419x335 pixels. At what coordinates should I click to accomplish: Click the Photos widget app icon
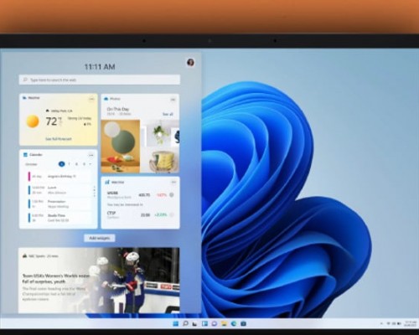(x=106, y=99)
